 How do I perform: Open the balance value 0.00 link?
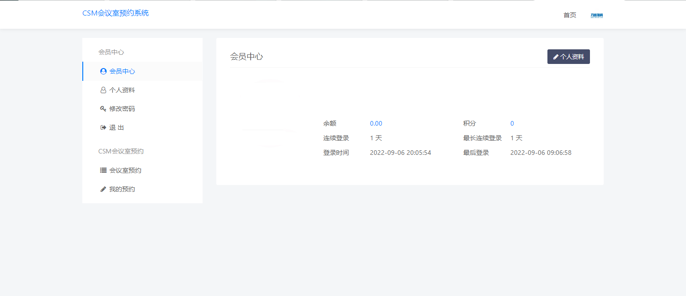376,123
